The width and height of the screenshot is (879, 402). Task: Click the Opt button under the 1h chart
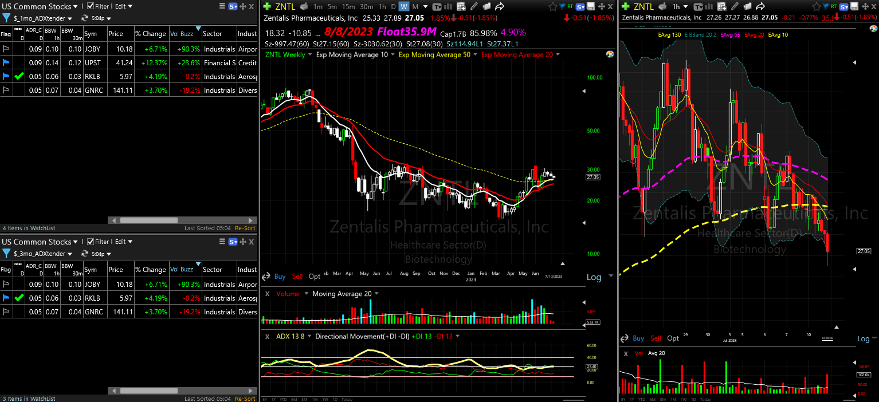point(673,338)
